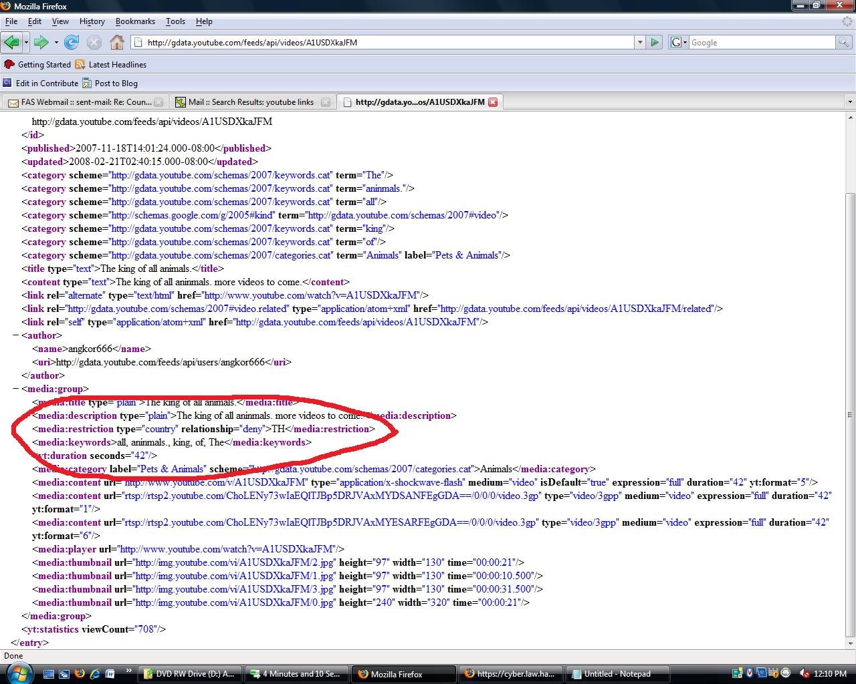Open the History menu
The width and height of the screenshot is (856, 684).
pyautogui.click(x=92, y=21)
